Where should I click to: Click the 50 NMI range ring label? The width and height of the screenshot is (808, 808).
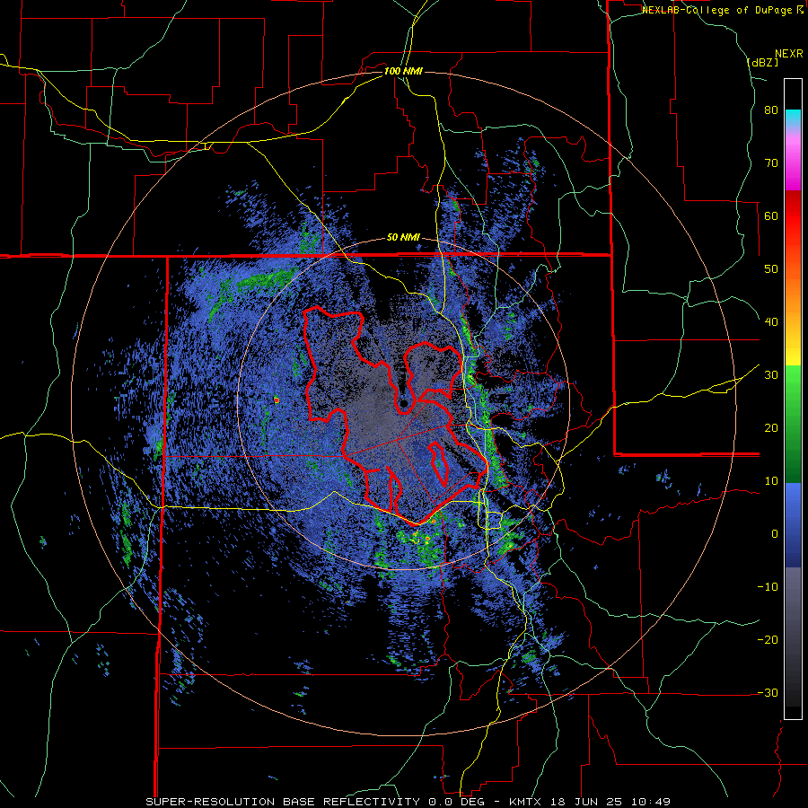403,238
